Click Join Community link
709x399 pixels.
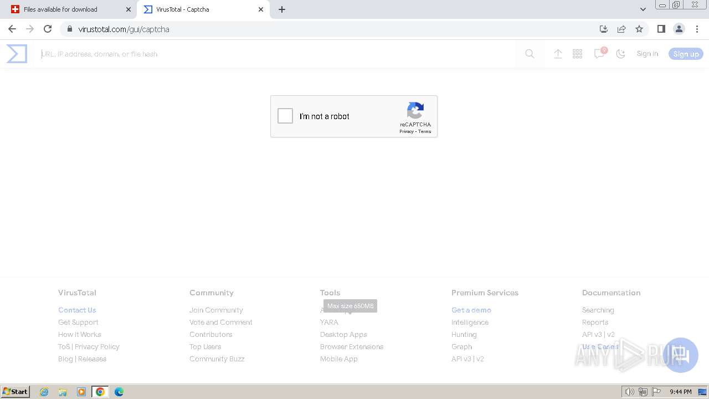(x=216, y=310)
